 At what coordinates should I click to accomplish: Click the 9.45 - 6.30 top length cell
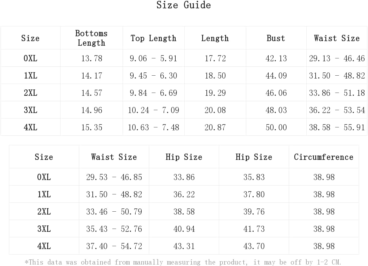pyautogui.click(x=153, y=75)
